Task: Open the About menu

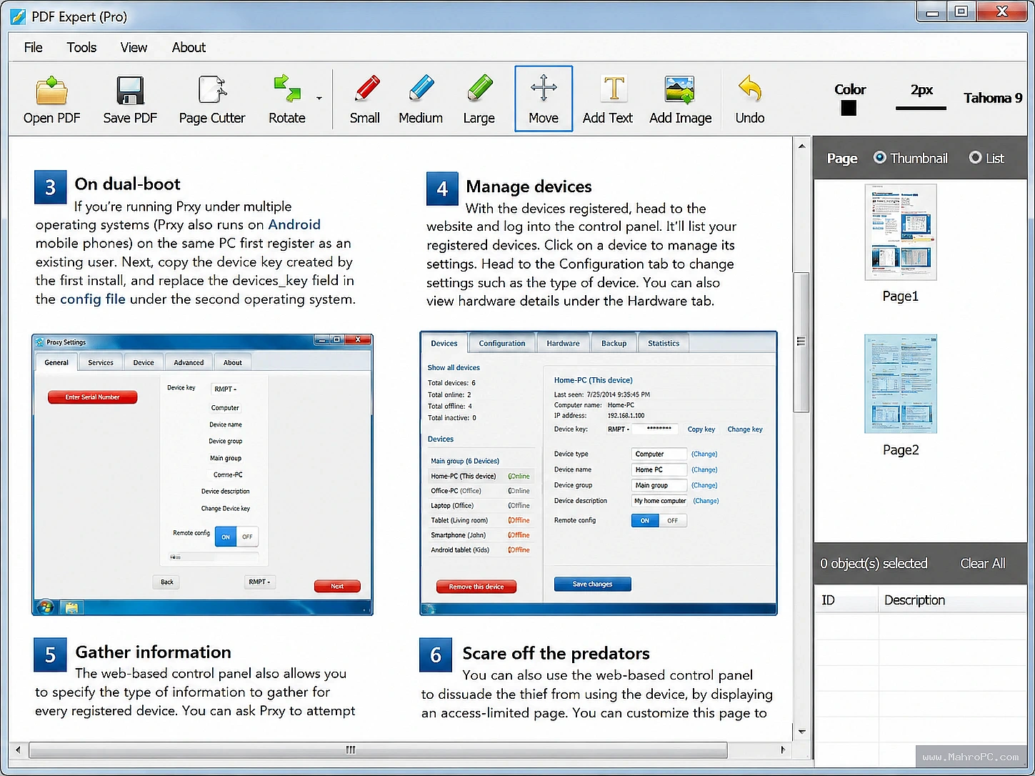Action: tap(189, 47)
